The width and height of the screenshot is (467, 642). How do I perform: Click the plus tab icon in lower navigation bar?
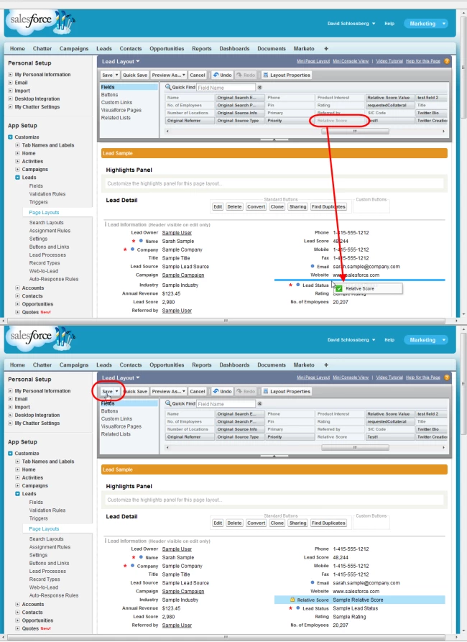pyautogui.click(x=325, y=364)
